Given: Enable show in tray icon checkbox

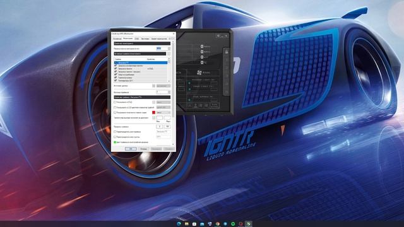Looking at the screenshot, I should (x=115, y=112).
